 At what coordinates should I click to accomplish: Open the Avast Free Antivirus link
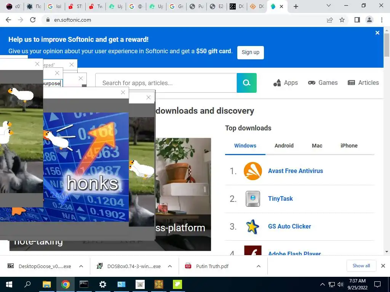[x=296, y=171]
